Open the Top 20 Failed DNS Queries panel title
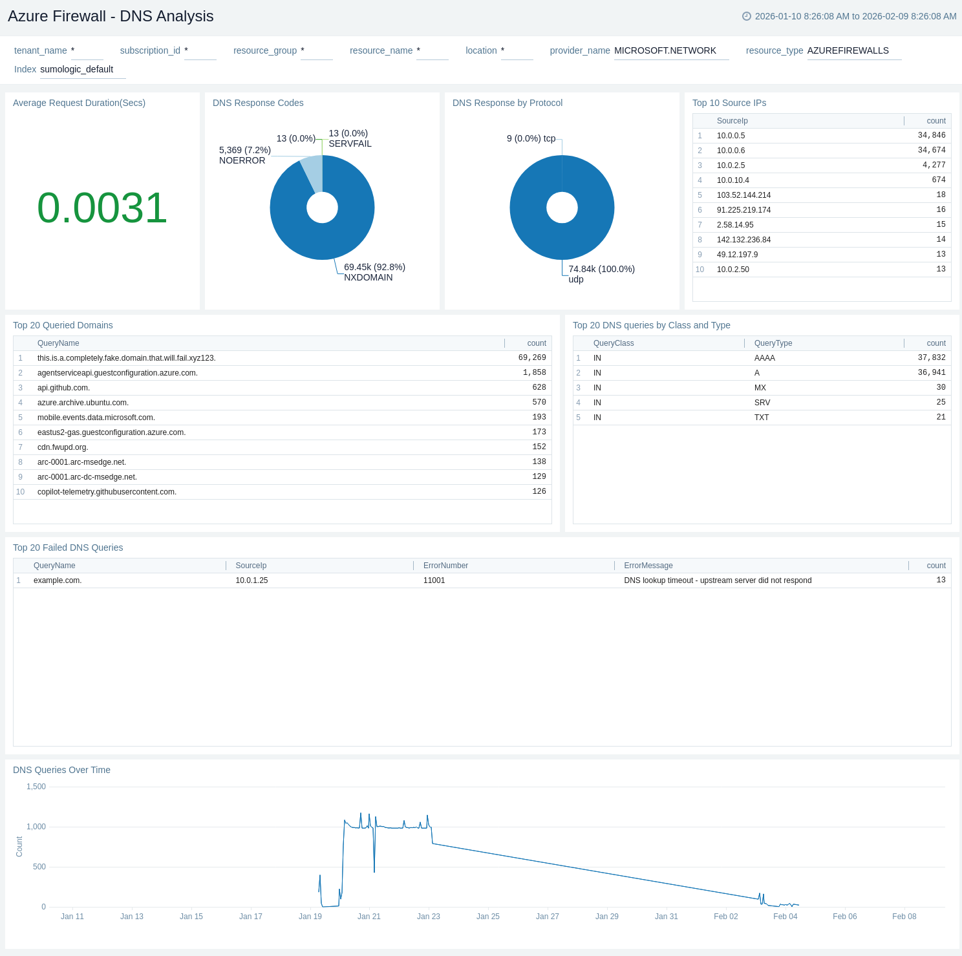 pos(68,547)
